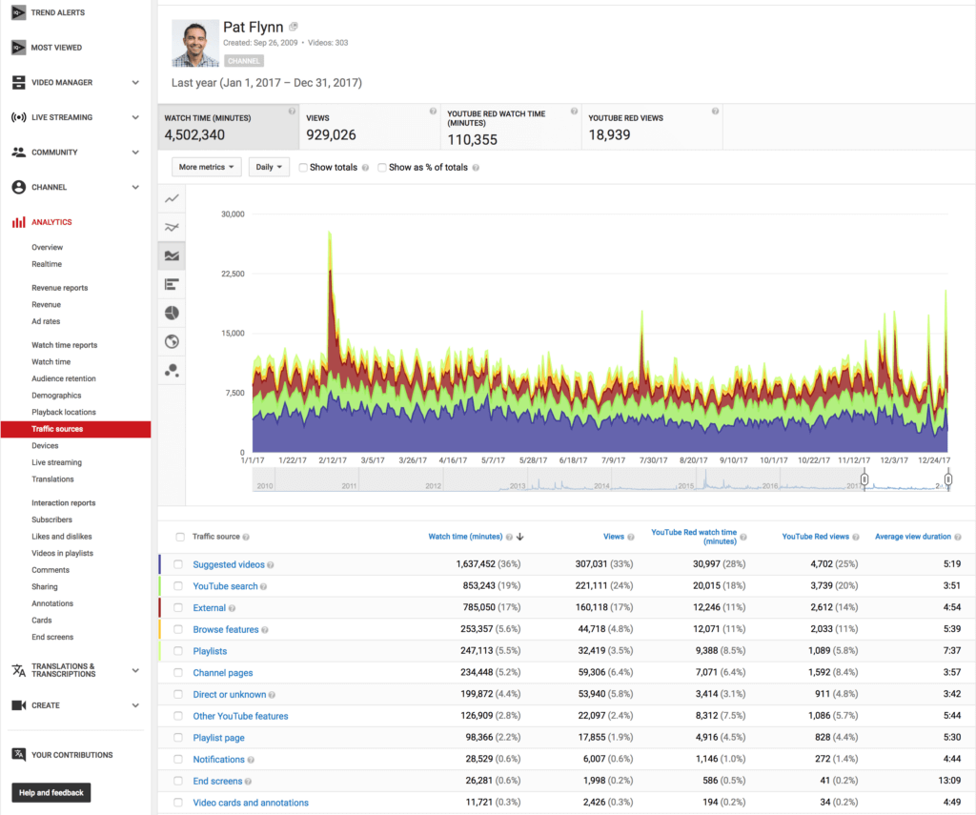Click the right timeline range slider handle
The width and height of the screenshot is (976, 815).
point(947,479)
